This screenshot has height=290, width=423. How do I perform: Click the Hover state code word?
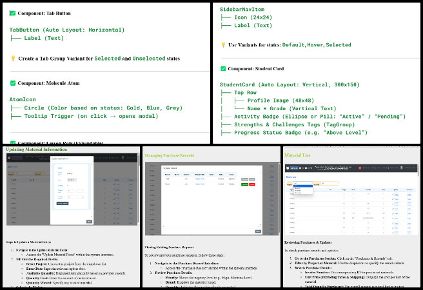click(x=315, y=44)
